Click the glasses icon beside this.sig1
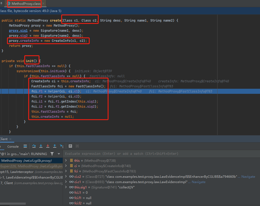Image resolution: width=260 pixels, height=206 pixels. point(71,187)
